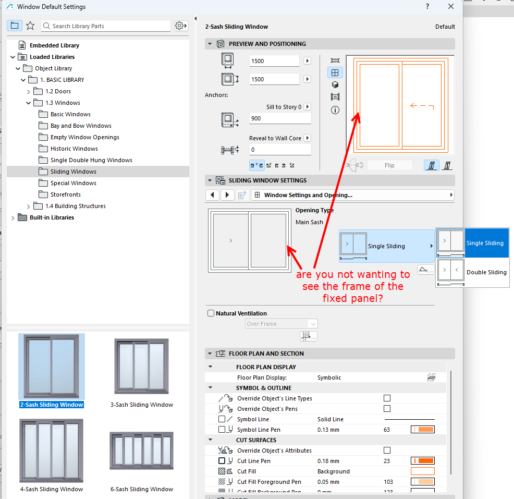Click the height dimension icon

pyautogui.click(x=230, y=79)
